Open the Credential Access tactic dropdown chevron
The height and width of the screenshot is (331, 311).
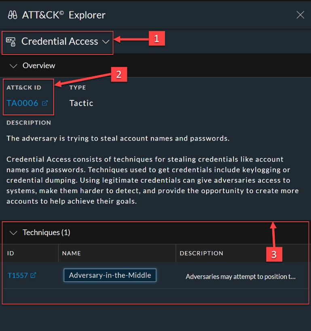[x=106, y=42]
